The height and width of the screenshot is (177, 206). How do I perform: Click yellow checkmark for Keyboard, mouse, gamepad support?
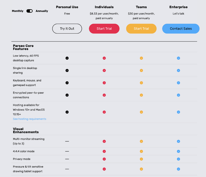coord(141,83)
